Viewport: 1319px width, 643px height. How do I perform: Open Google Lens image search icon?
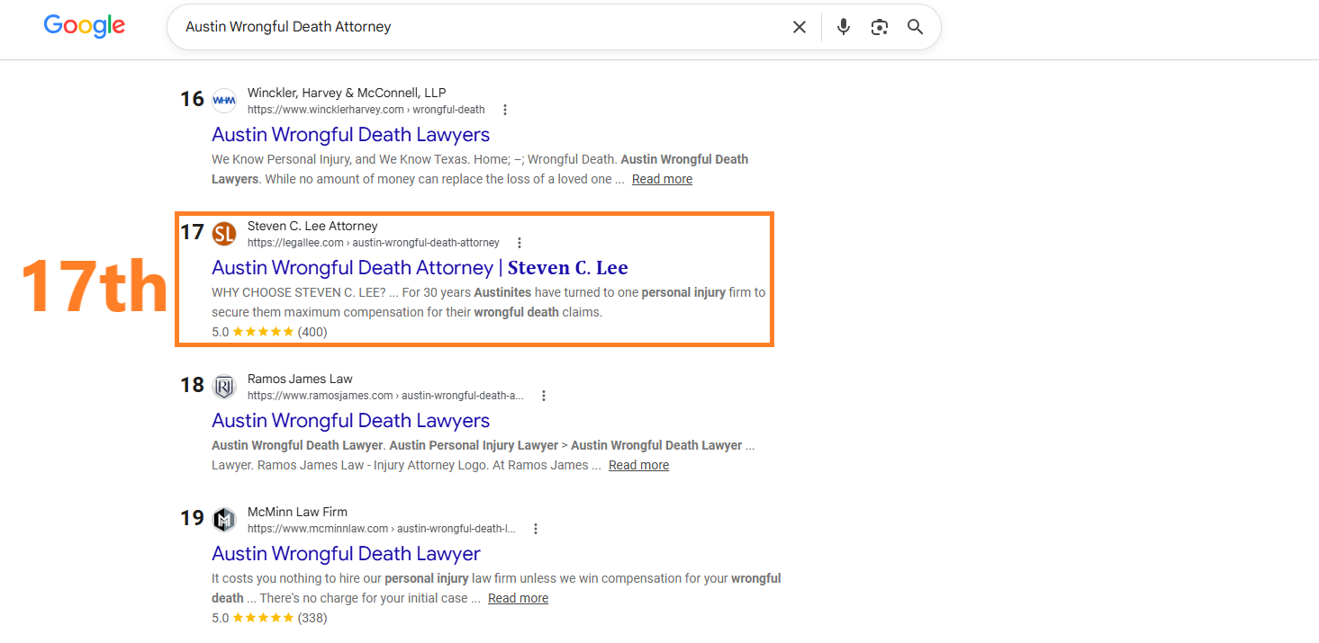coord(880,27)
